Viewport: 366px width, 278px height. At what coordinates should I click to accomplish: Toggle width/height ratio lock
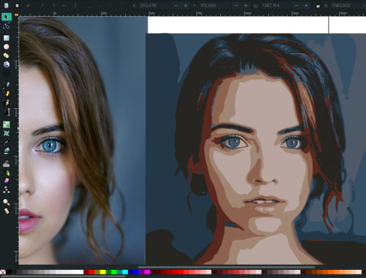click(318, 6)
